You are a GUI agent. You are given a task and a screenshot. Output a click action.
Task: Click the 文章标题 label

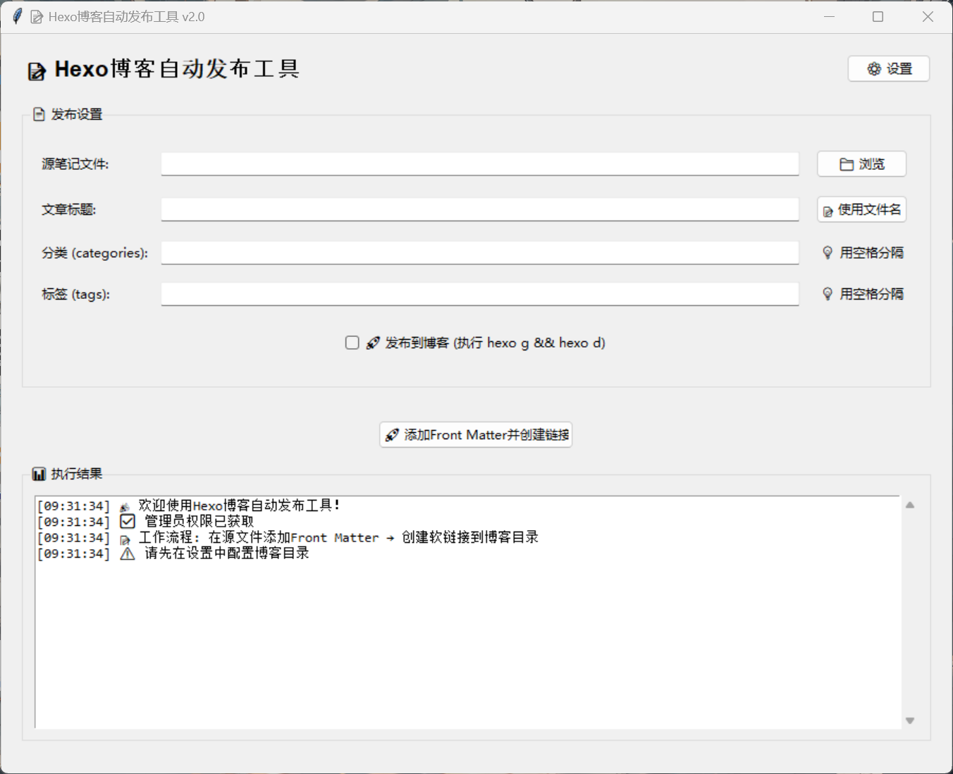pyautogui.click(x=68, y=209)
